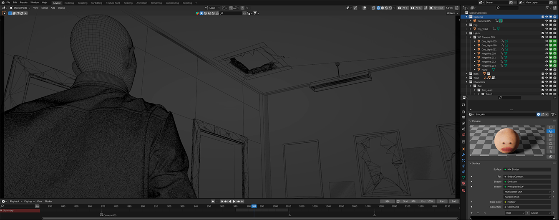Open the Multiscatter GGX distribution dropdown
The width and height of the screenshot is (559, 220).
[x=527, y=192]
